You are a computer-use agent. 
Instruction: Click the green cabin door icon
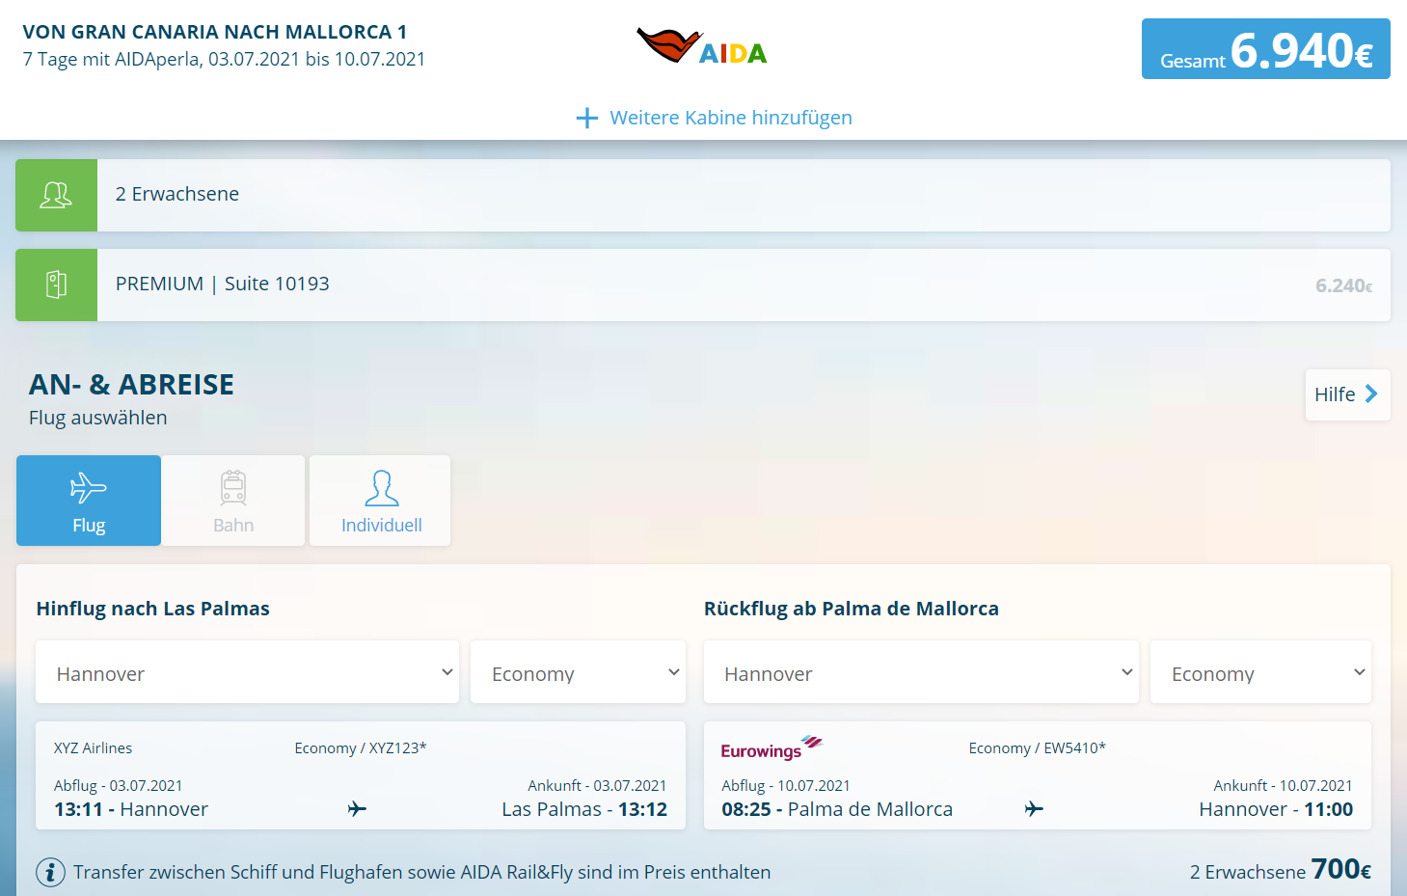(56, 285)
